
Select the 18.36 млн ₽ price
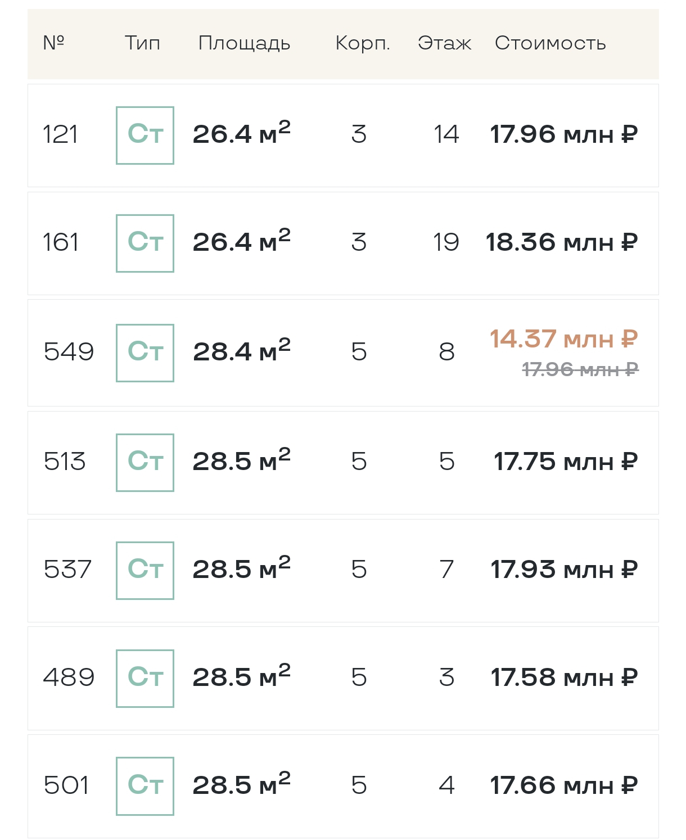(562, 243)
